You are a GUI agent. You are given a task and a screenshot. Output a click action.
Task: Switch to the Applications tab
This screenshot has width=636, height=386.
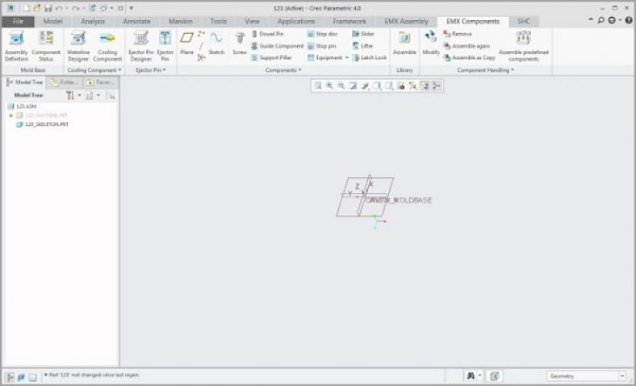click(296, 22)
